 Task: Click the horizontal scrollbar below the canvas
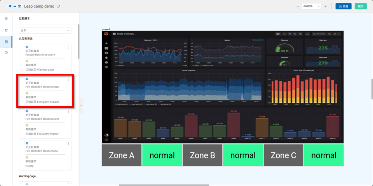(175, 185)
